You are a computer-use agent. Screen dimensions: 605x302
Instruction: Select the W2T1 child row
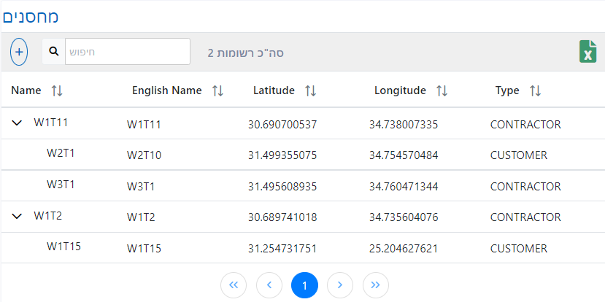point(61,154)
